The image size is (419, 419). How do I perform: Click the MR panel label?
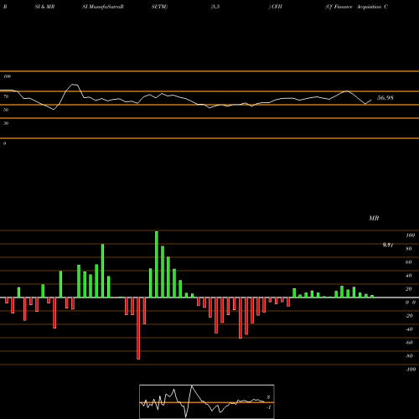point(374,218)
